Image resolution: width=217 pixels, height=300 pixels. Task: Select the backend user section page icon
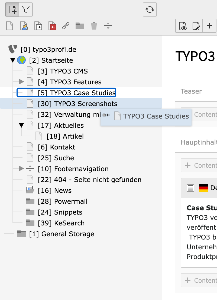[x=24, y=26]
